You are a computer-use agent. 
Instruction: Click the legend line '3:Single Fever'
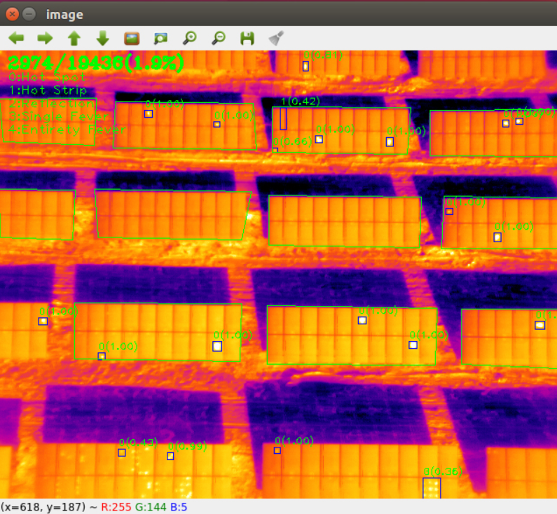point(59,116)
